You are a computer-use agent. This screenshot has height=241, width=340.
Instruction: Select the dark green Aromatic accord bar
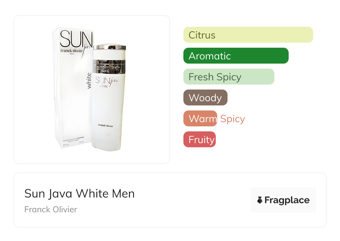(x=236, y=56)
